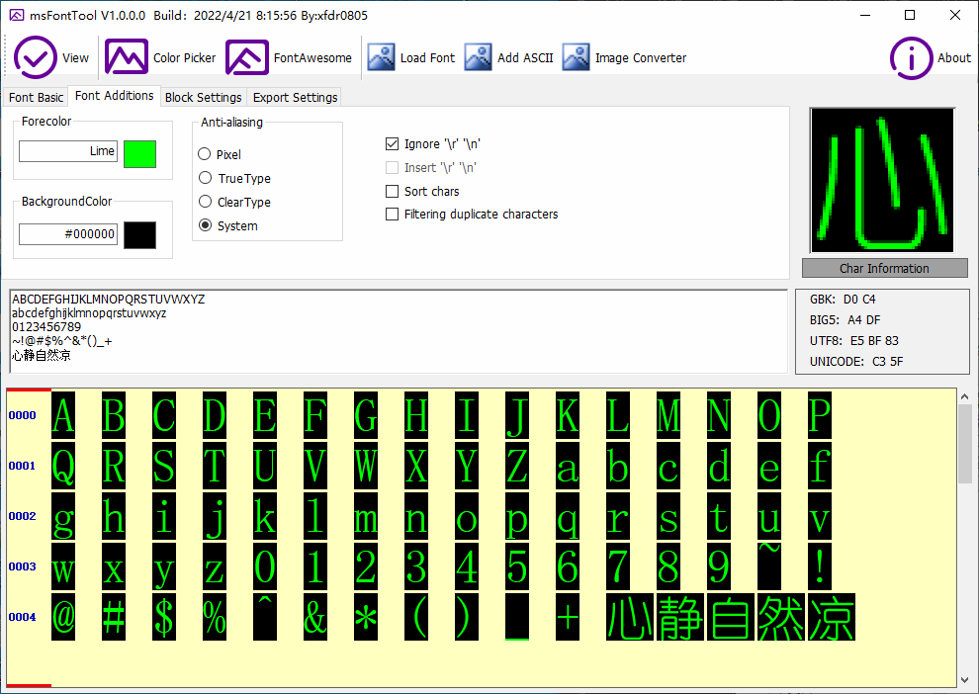Select the Chinese glyph 然 in grid
The width and height of the screenshot is (979, 694).
tap(781, 617)
